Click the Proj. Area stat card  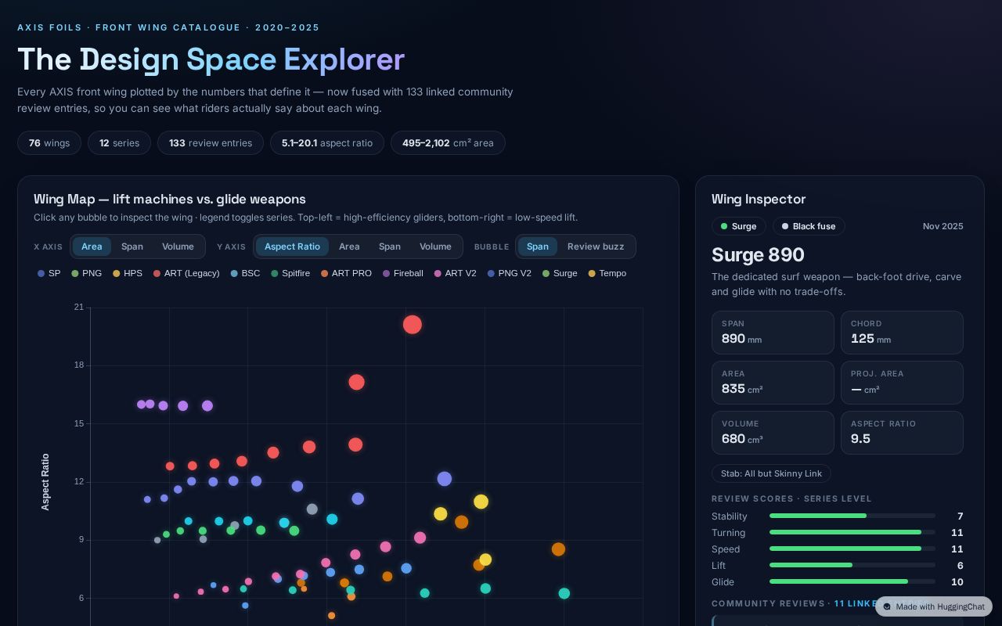(x=902, y=383)
